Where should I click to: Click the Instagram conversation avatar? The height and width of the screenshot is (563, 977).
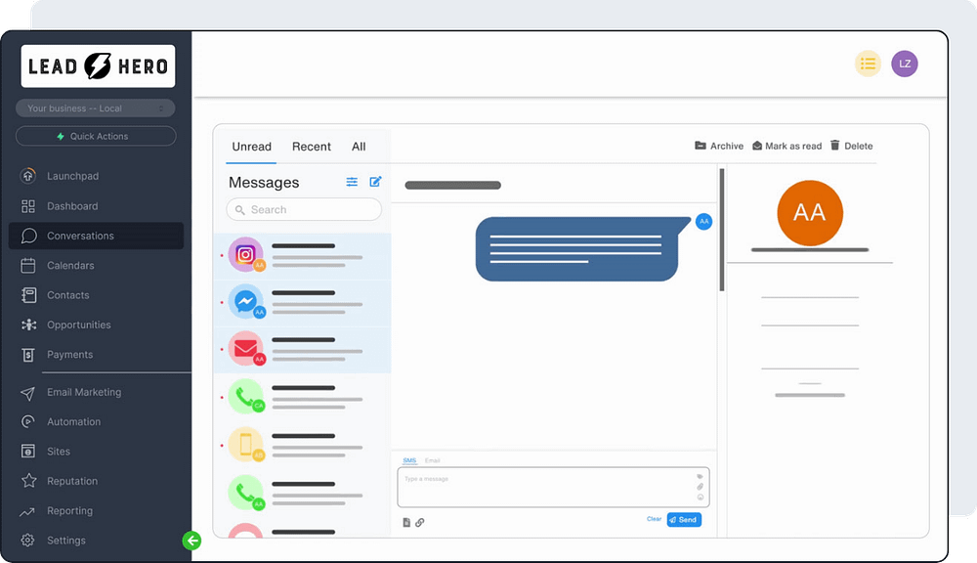245,253
